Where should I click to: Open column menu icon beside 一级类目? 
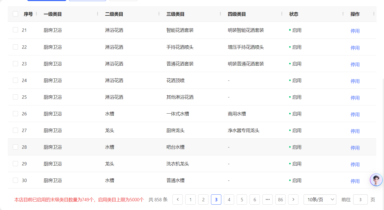tap(98, 14)
